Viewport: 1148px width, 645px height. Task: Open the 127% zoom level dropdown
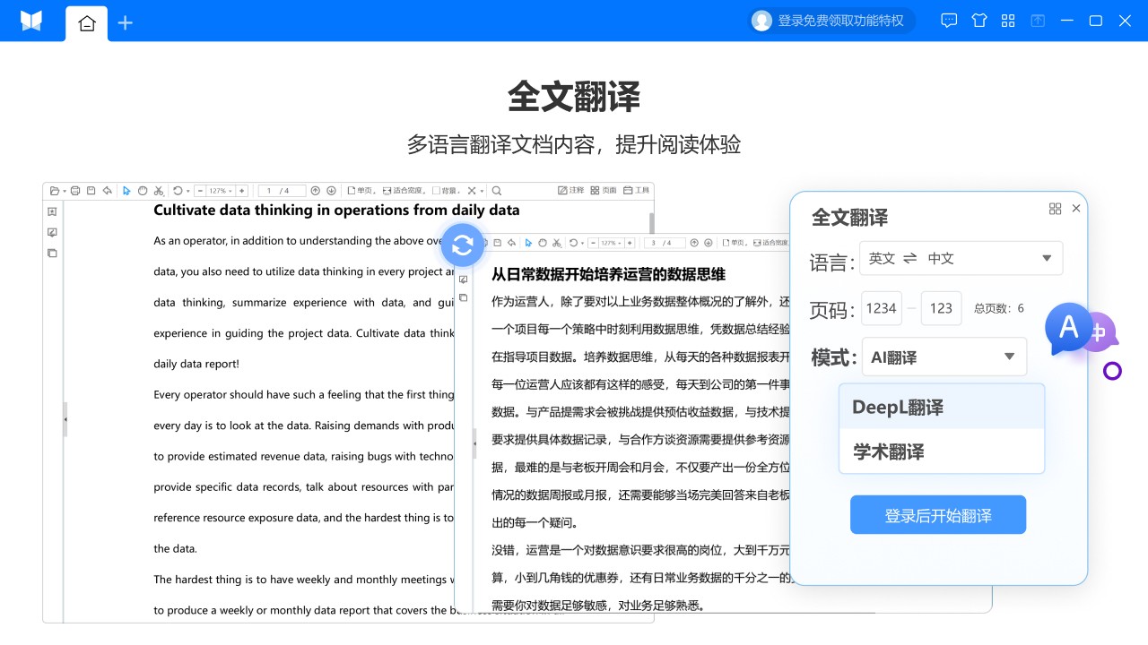pyautogui.click(x=220, y=191)
